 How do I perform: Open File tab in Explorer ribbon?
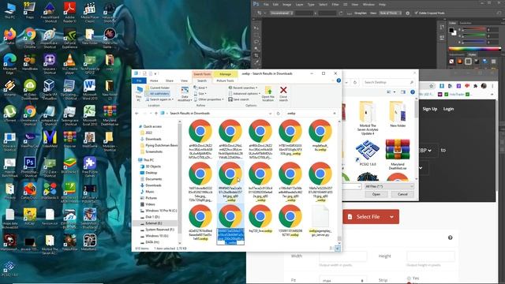[x=139, y=80]
